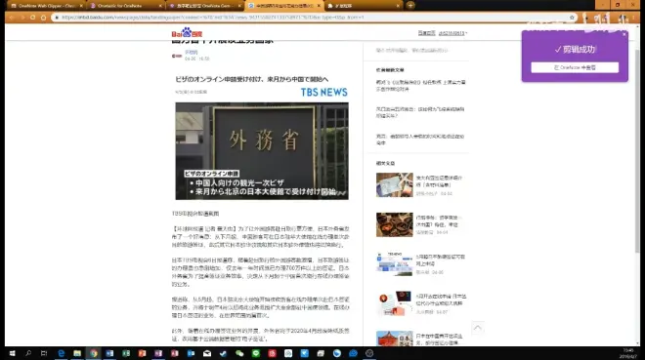
Task: Open the blue cloud app on taskbar
Action: tap(353, 353)
